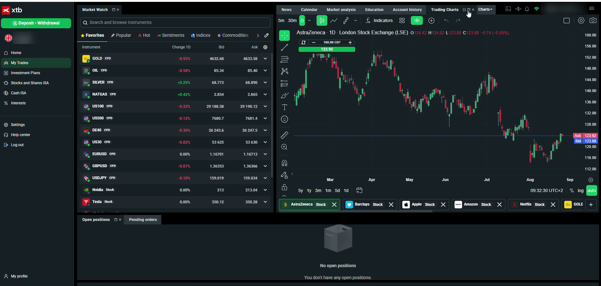This screenshot has width=601, height=286.
Task: Select the ruler measure tool
Action: pyautogui.click(x=284, y=135)
